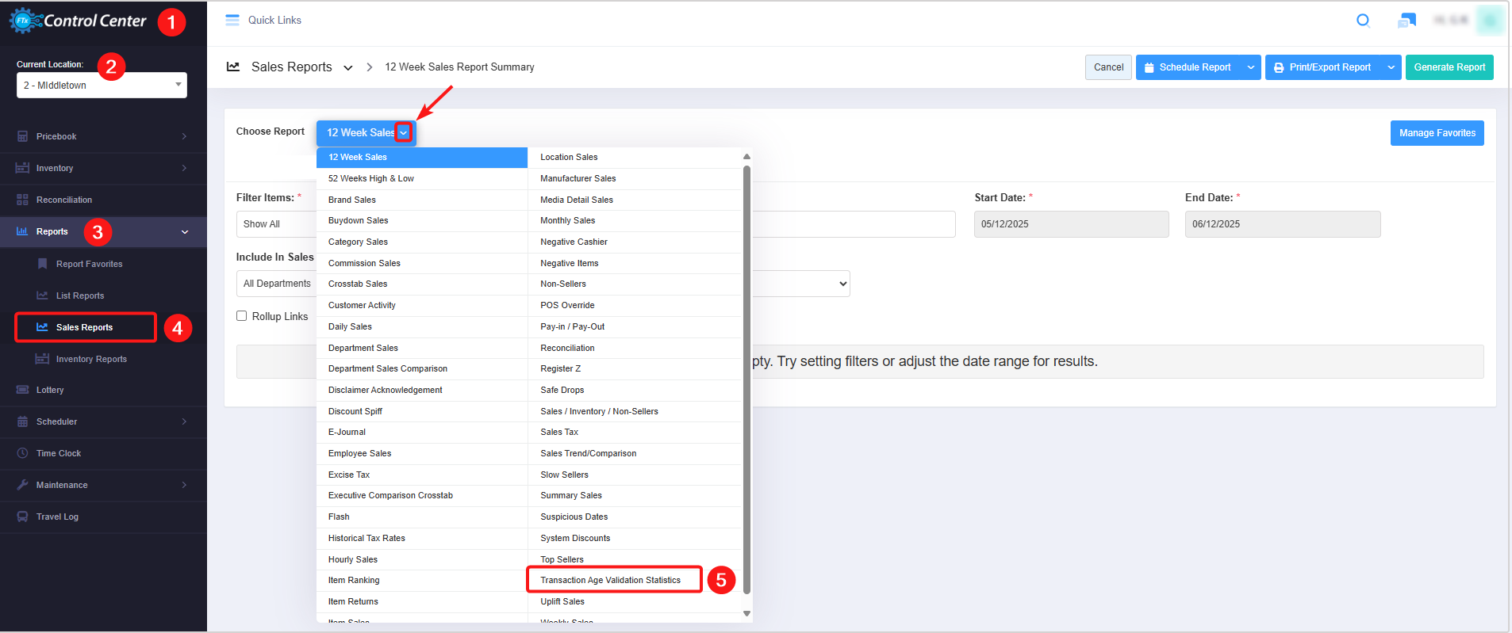Image resolution: width=1512 pixels, height=633 pixels.
Task: Click the search magnifier icon in header
Action: point(1363,21)
